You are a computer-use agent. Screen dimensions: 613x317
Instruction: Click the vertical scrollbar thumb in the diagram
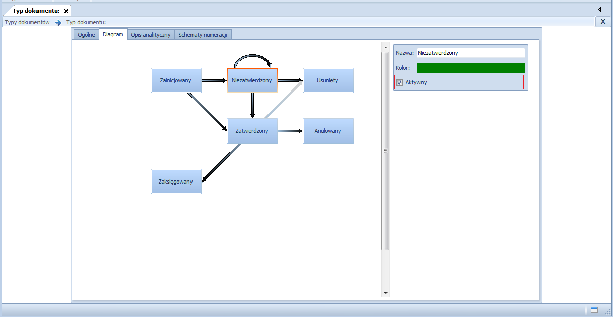[386, 150]
